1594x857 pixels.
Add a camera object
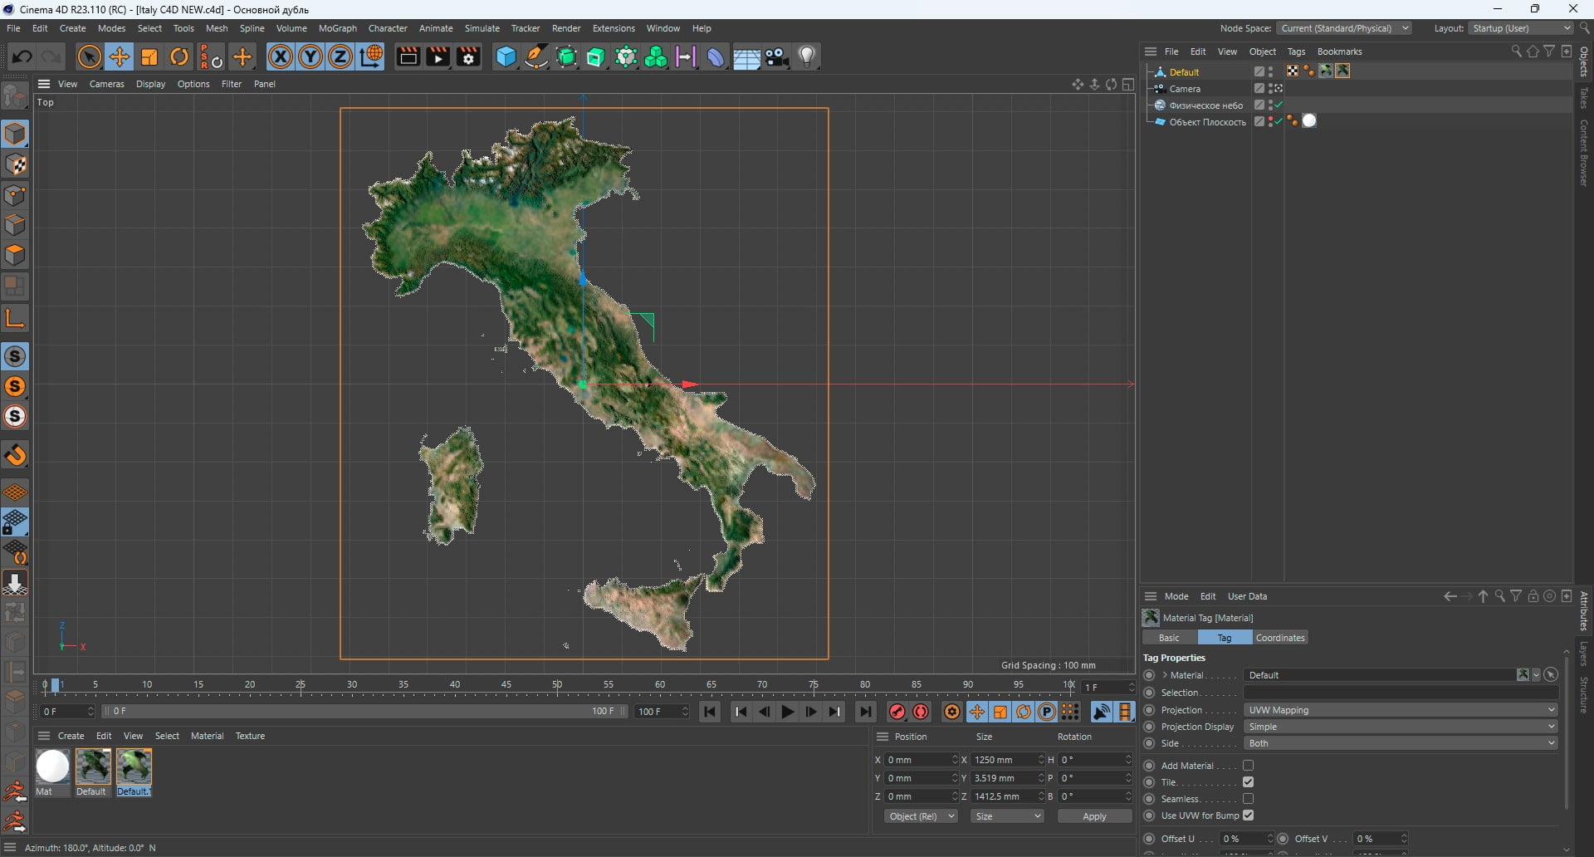[x=777, y=56]
